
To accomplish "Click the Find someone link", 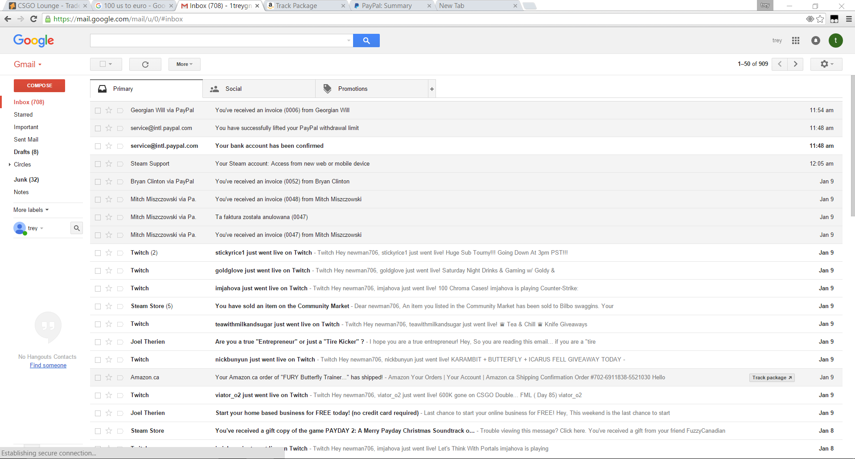I will click(48, 365).
